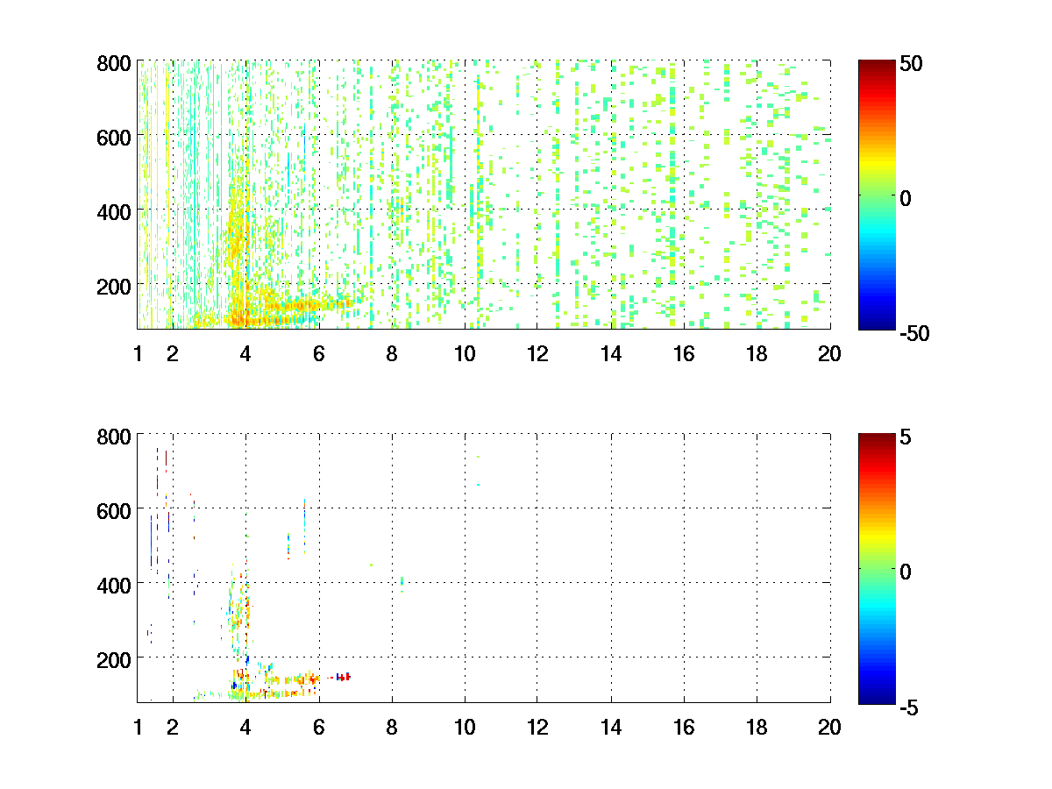Image resolution: width=1052 pixels, height=789 pixels.
Task: Select the 400 y-tick of the bottom plot
Action: pos(115,584)
